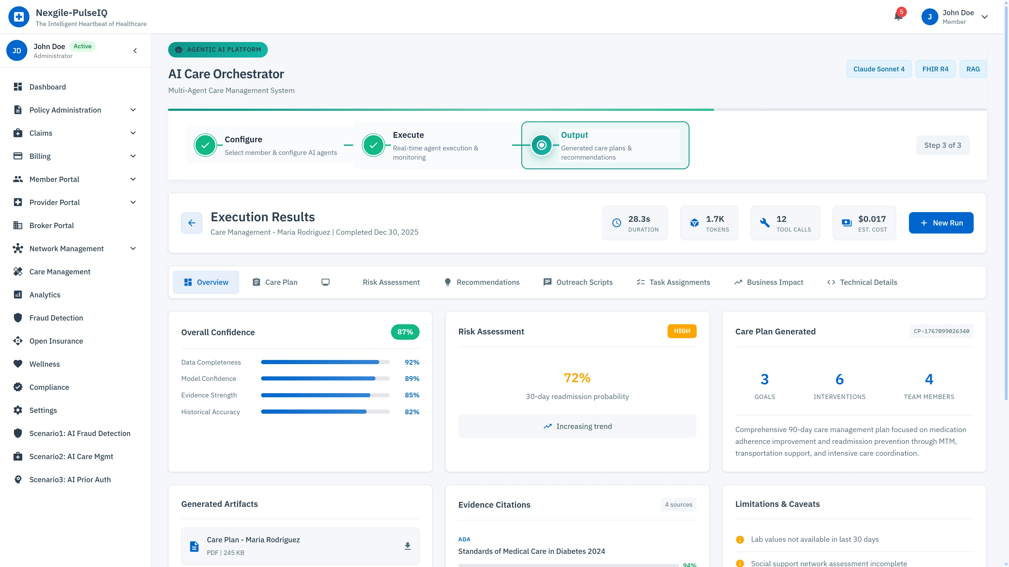This screenshot has height=567, width=1009.
Task: Open Scenario3: AI Prior Auth
Action: [x=70, y=479]
